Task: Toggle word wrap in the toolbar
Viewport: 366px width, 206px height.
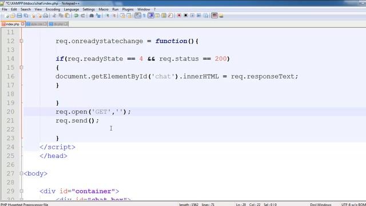Action: (x=138, y=15)
